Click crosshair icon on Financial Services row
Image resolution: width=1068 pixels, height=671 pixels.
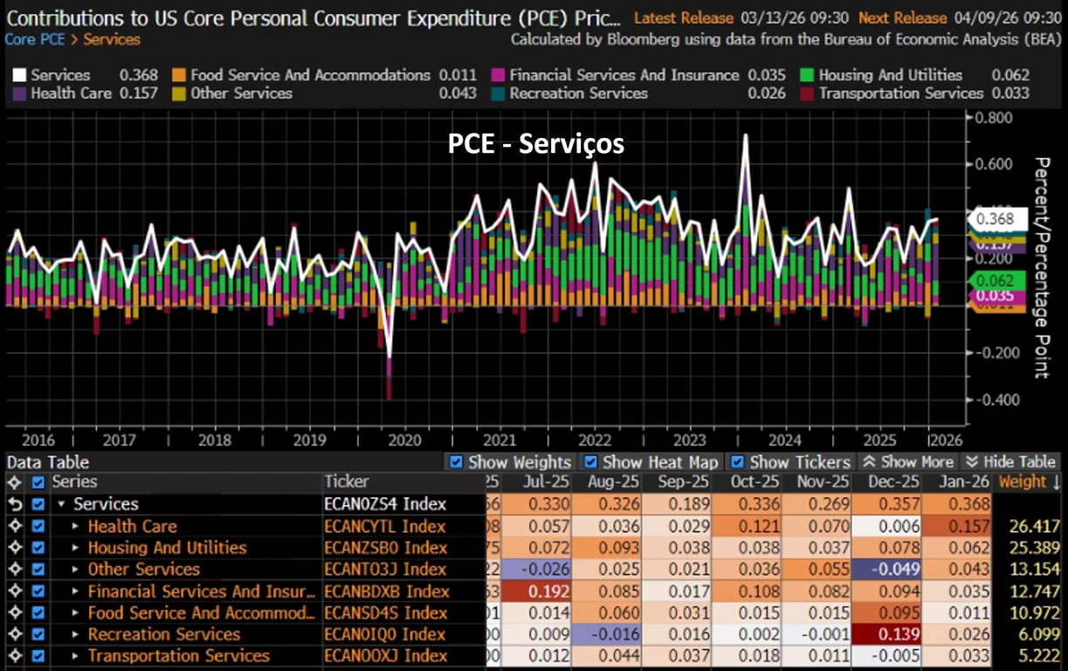tap(13, 591)
